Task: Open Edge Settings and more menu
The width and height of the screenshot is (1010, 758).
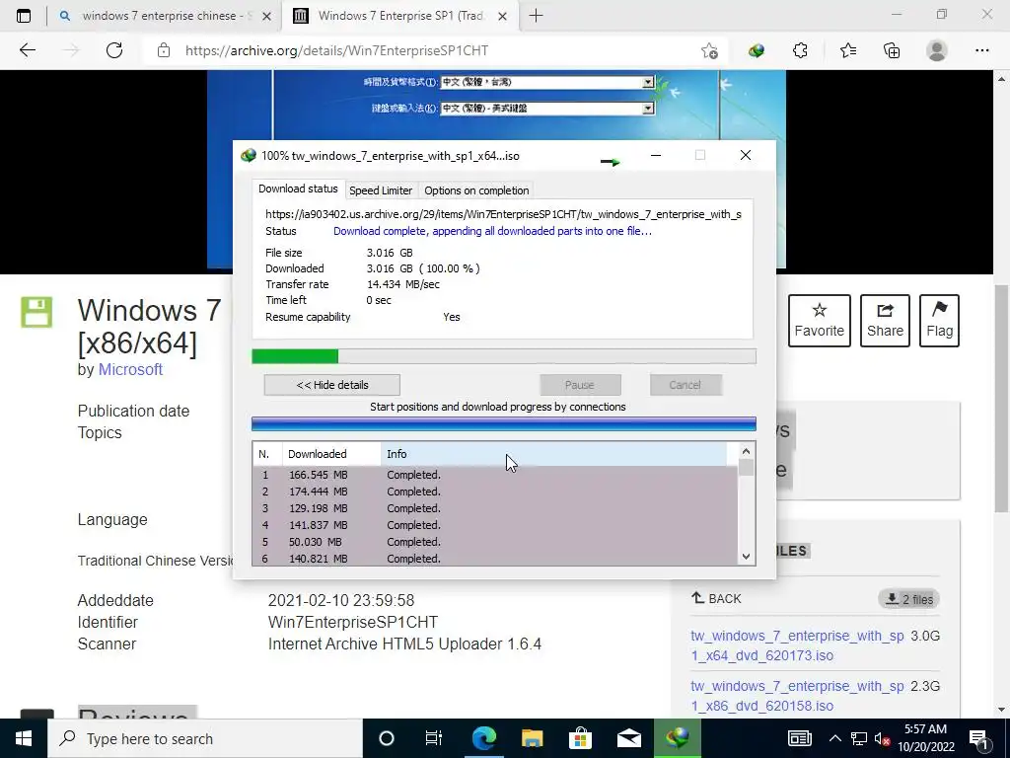Action: pyautogui.click(x=981, y=50)
